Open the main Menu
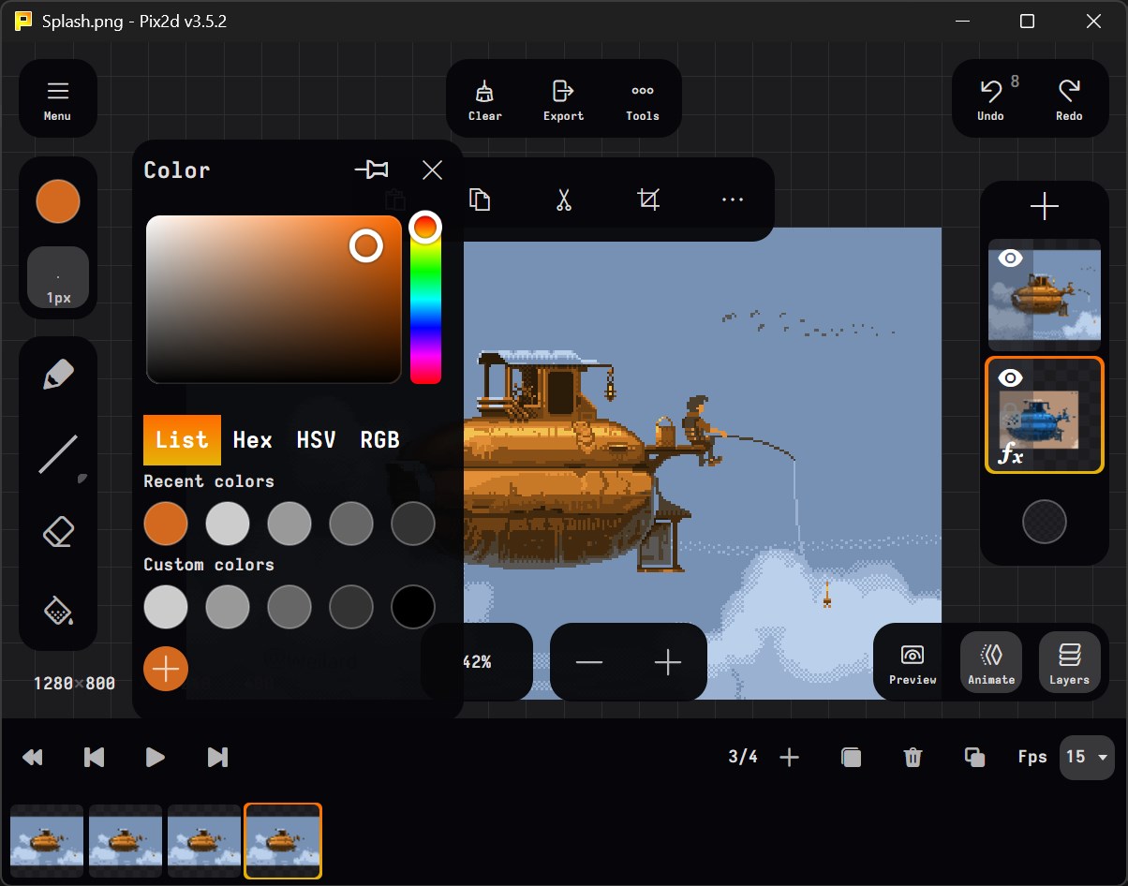Viewport: 1128px width, 886px height. pyautogui.click(x=57, y=99)
